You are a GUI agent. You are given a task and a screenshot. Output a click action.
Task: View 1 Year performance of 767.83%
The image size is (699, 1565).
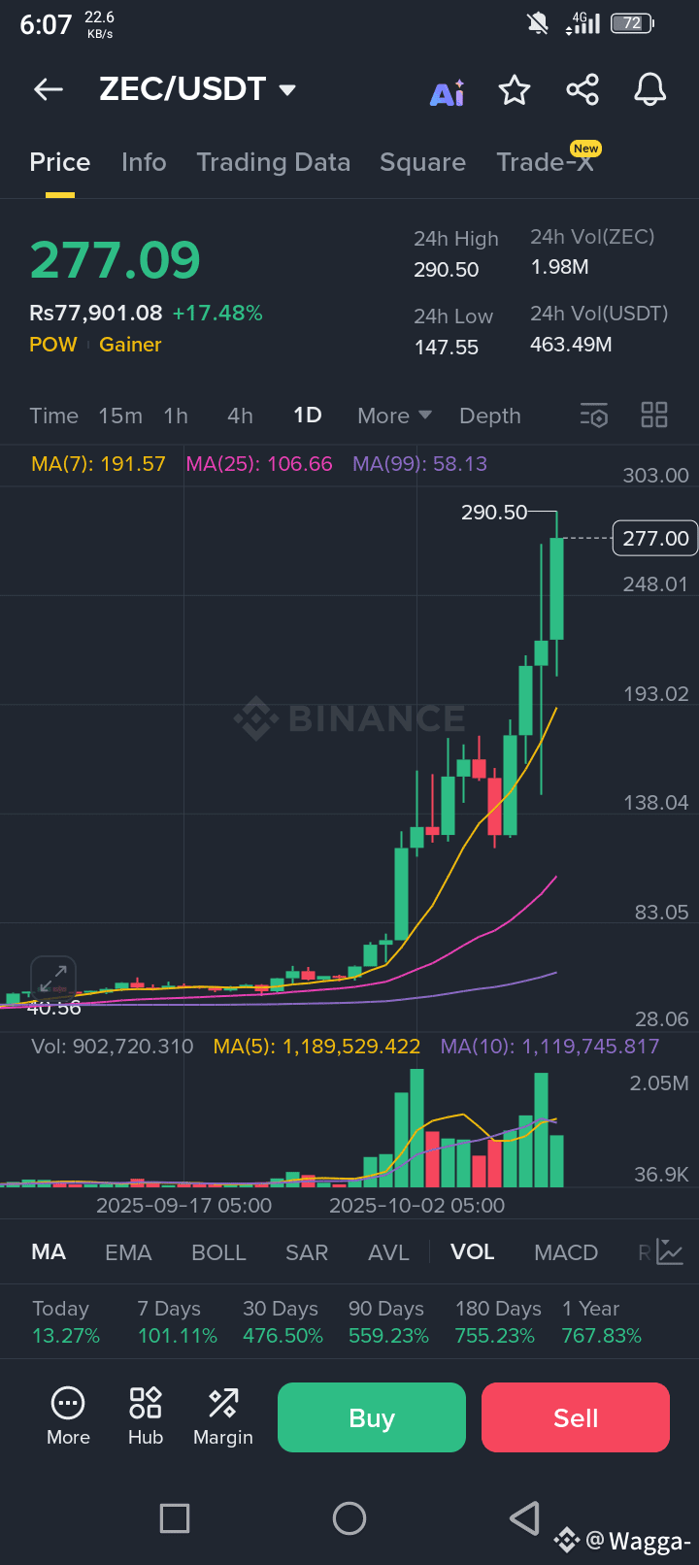(x=601, y=1321)
